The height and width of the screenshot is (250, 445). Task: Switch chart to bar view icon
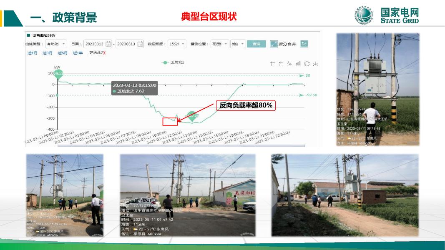(298, 64)
